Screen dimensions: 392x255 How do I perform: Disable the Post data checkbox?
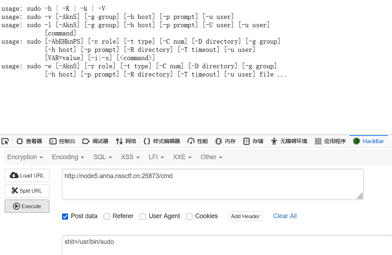(65, 216)
